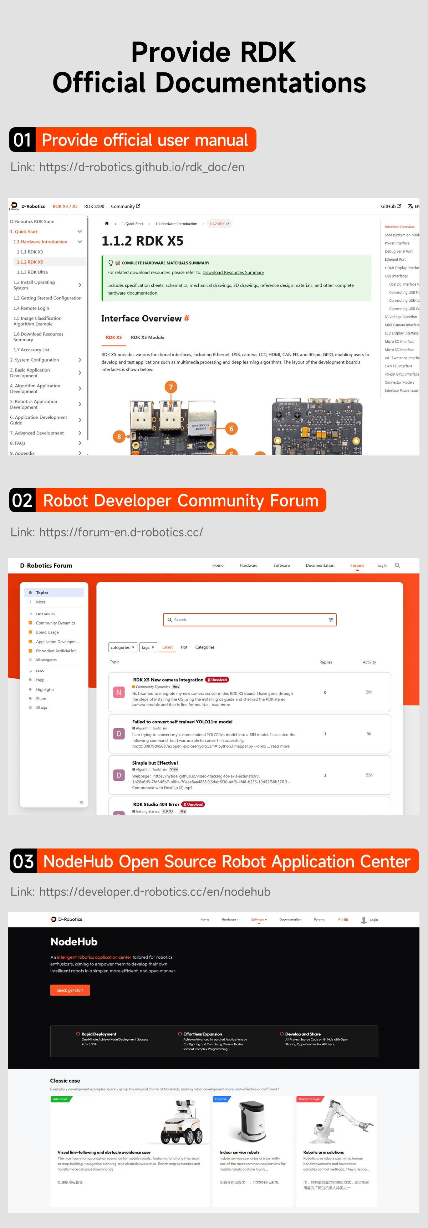Jump to CAN FD Interface in outline
The width and height of the screenshot is (428, 1228).
click(x=398, y=366)
